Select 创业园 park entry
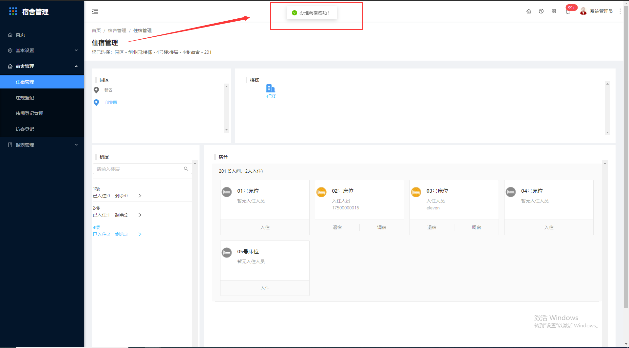 click(111, 103)
